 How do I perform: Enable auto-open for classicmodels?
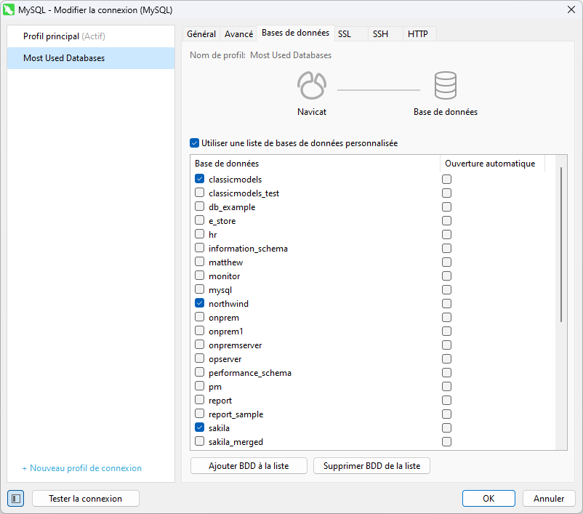446,180
